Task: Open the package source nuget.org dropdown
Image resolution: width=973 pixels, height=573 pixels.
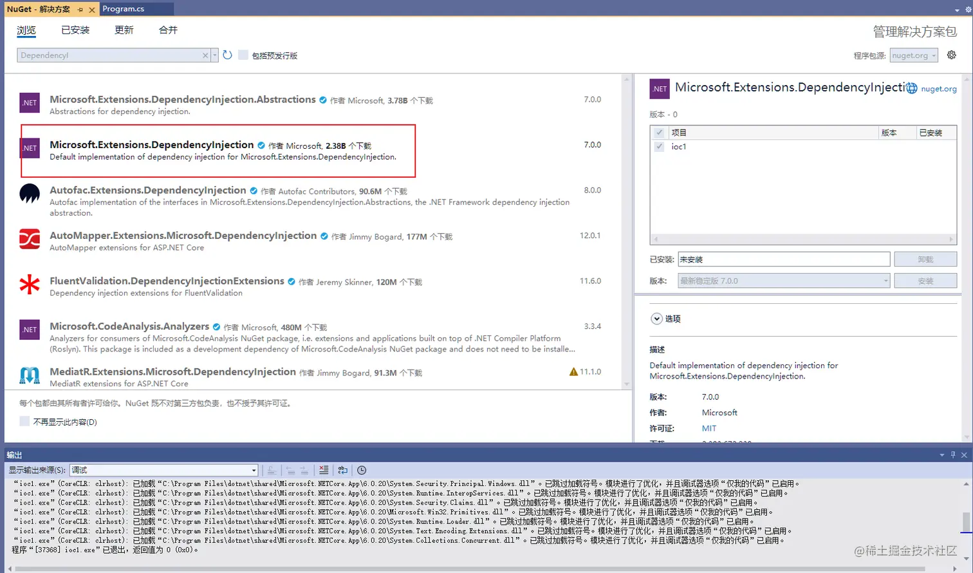Action: (x=914, y=55)
